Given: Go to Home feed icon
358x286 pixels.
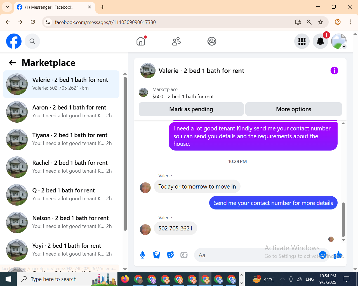Looking at the screenshot, I should click(x=141, y=41).
